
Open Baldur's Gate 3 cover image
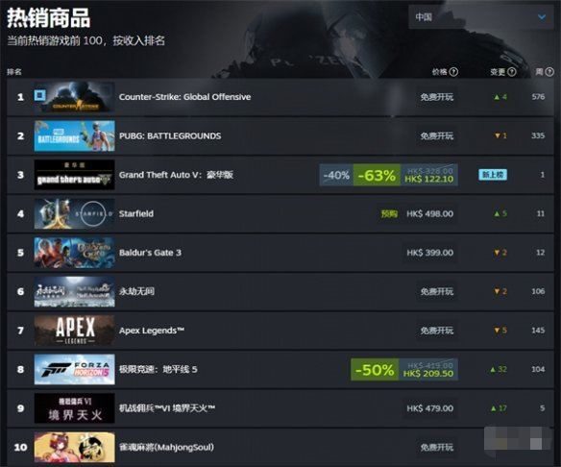[74, 253]
